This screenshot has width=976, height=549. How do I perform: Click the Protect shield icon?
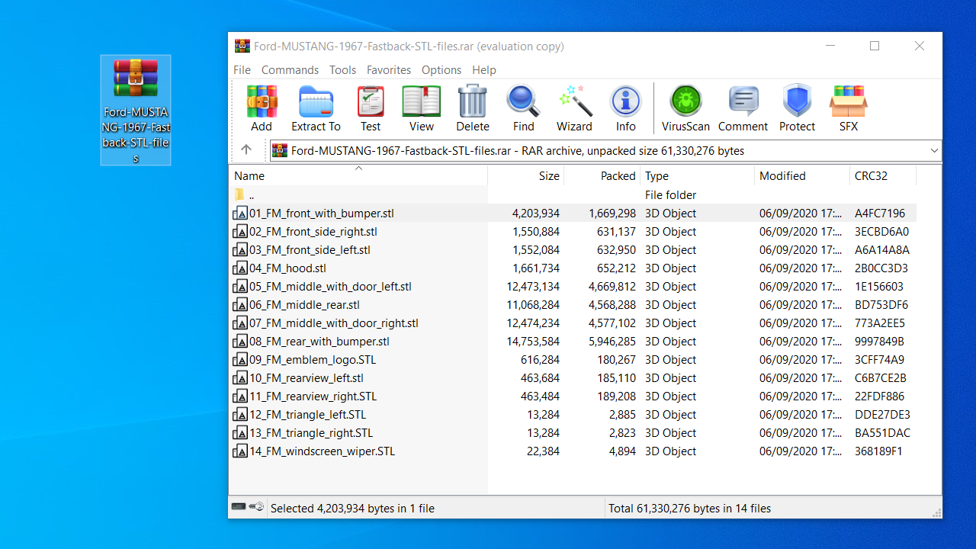798,108
